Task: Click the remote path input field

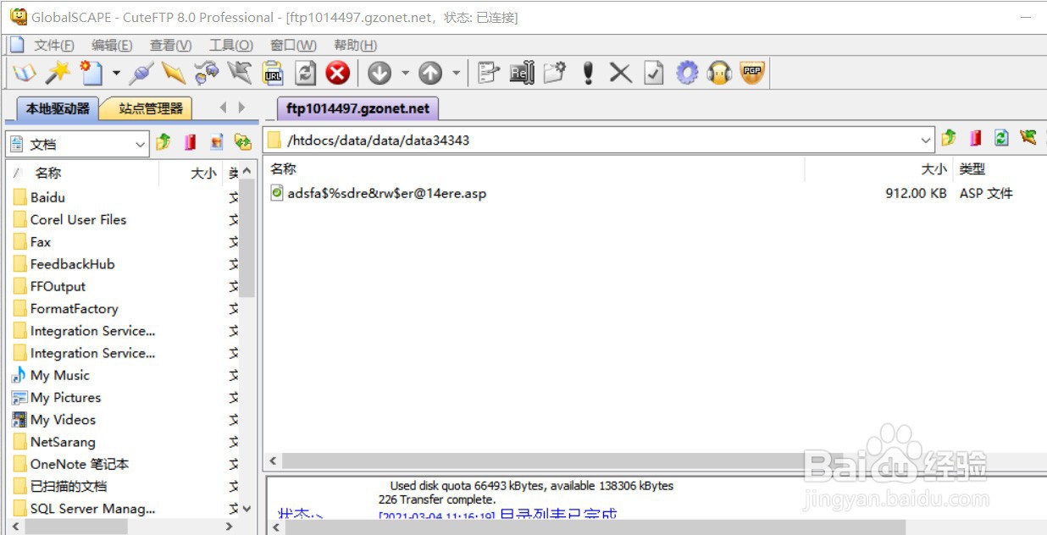Action: coord(597,141)
